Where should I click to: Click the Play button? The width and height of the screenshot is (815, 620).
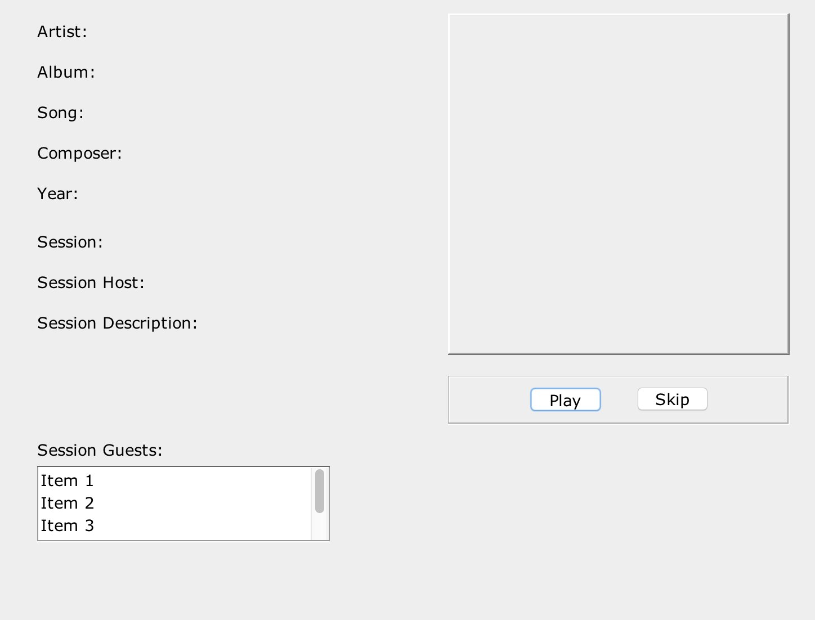click(565, 400)
